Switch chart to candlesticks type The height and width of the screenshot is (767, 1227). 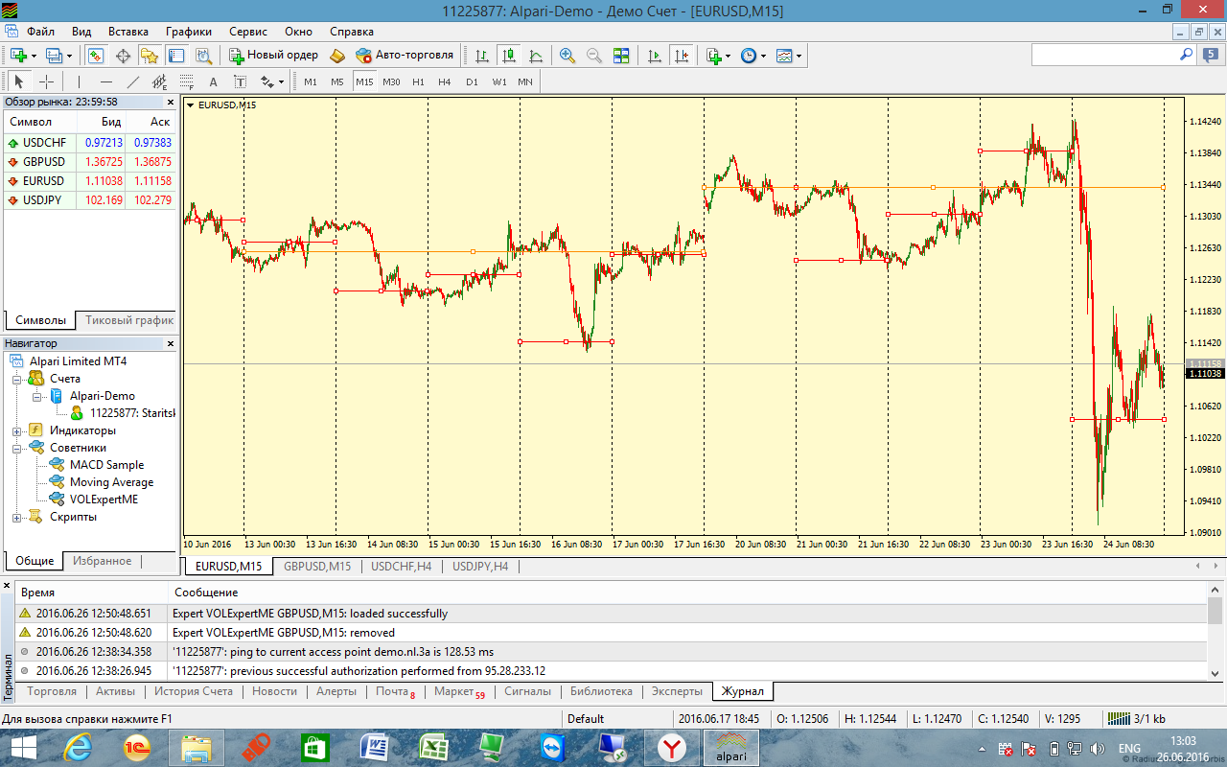click(509, 56)
